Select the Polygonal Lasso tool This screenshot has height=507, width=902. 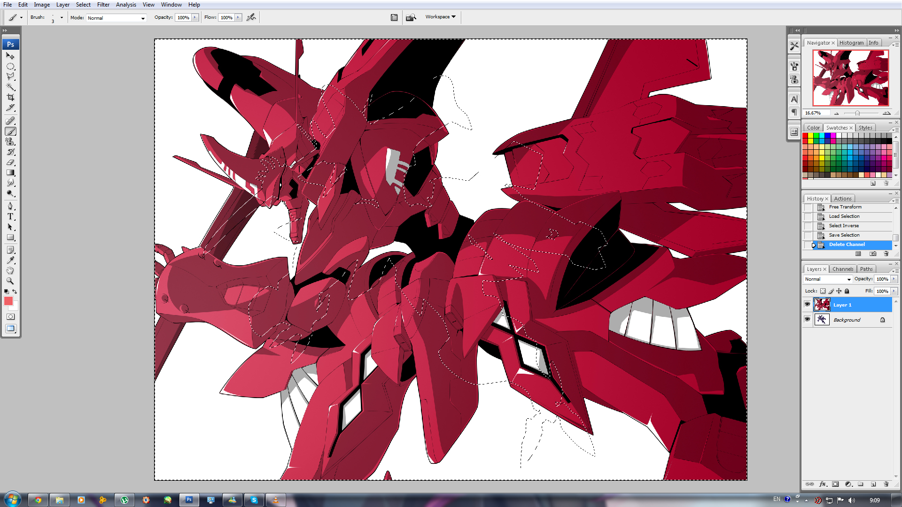point(10,77)
